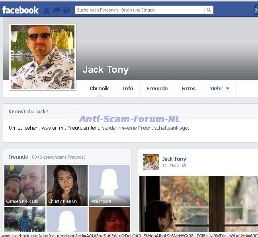Open Carmen Mercado friend thumbnail
Screen dimensions: 258x237
pyautogui.click(x=25, y=185)
